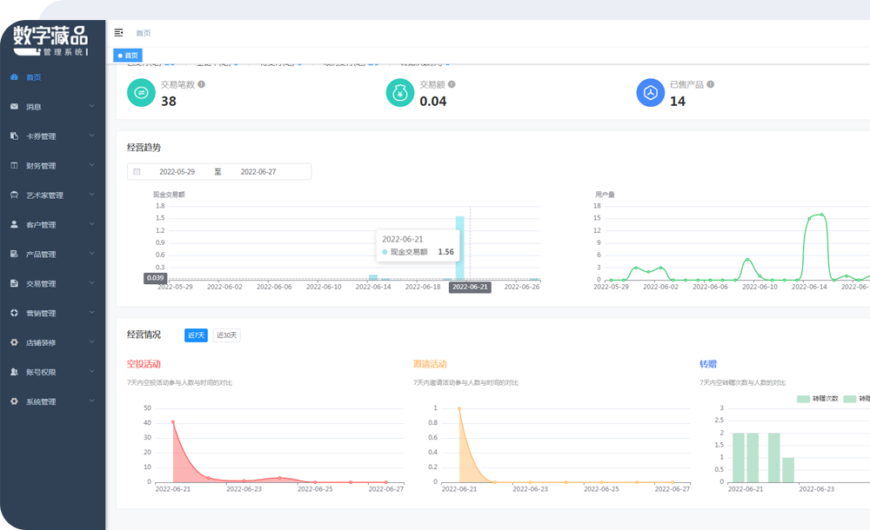This screenshot has width=870, height=530.
Task: Click the 0.039 axis pointer label
Action: tap(156, 278)
